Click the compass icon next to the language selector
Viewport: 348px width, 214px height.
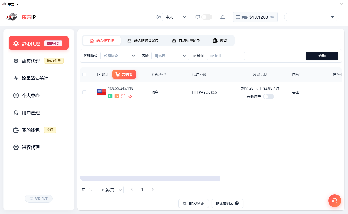click(159, 17)
